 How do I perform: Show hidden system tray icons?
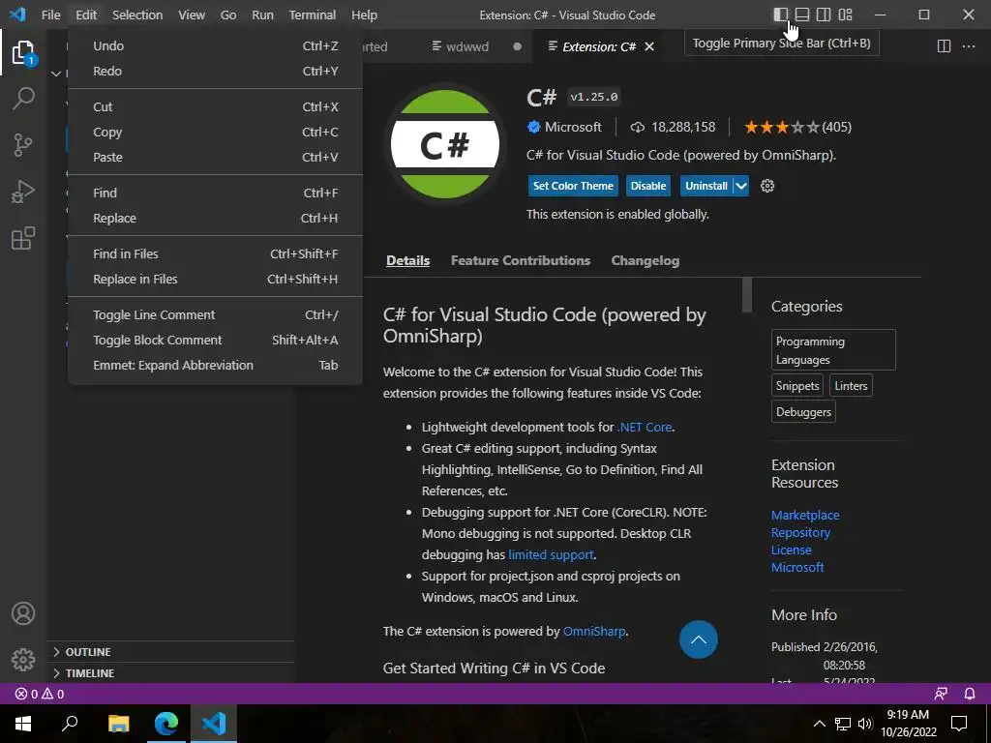coord(819,724)
